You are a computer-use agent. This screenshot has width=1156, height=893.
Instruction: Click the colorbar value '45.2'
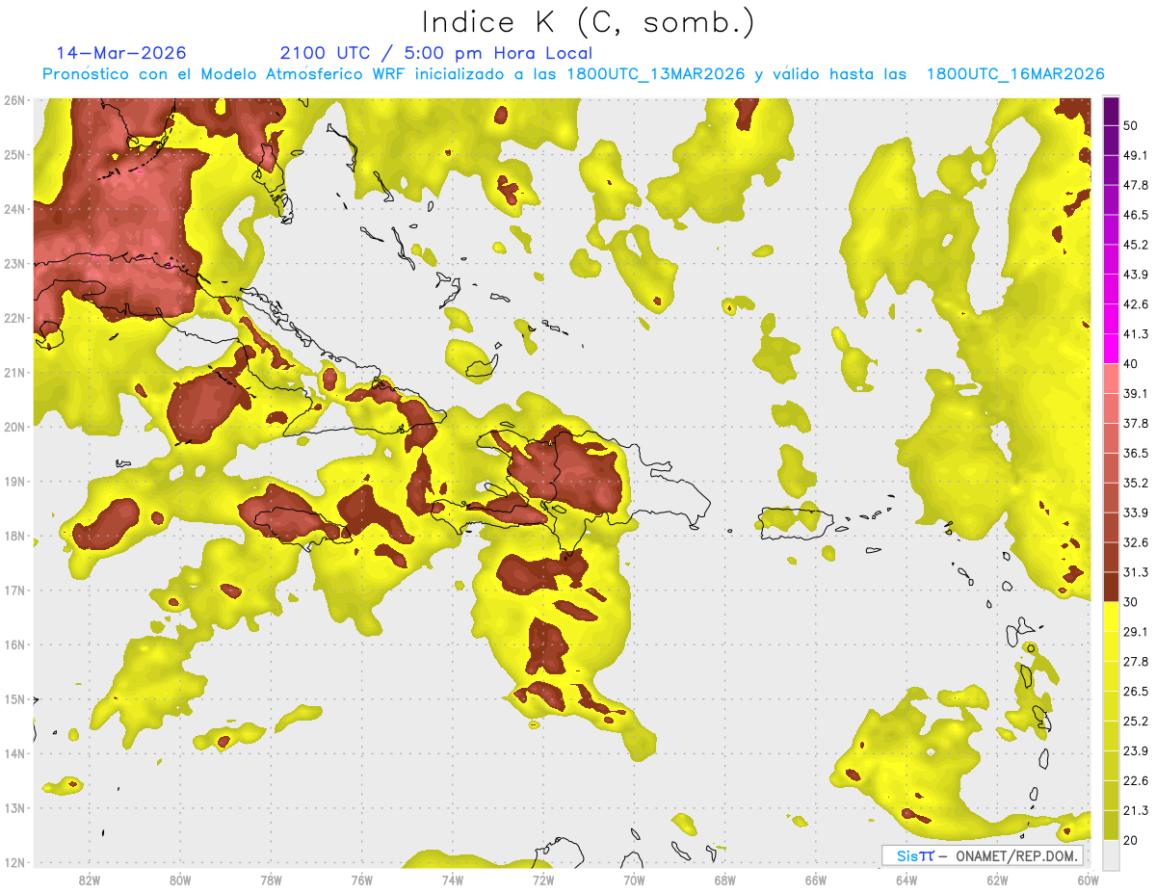click(x=1136, y=245)
